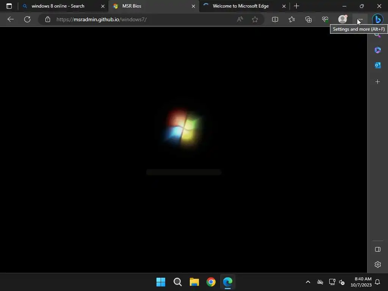Open the tab actions menu icon
This screenshot has height=291, width=388.
tap(9, 6)
